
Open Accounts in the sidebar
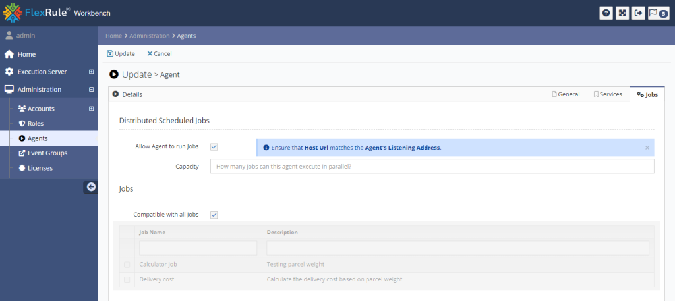(41, 109)
